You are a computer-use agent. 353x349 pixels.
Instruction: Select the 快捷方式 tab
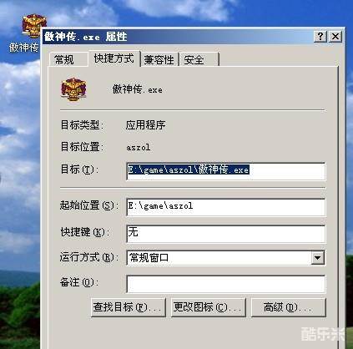pos(114,58)
